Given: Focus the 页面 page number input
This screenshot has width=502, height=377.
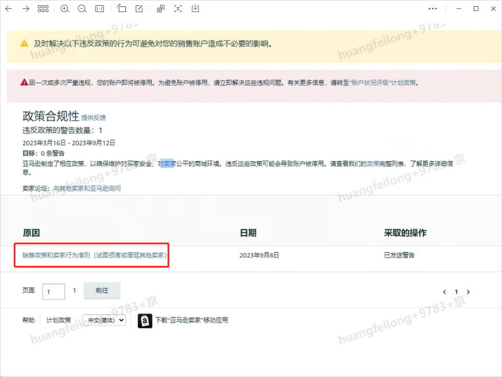Looking at the screenshot, I should 53,292.
